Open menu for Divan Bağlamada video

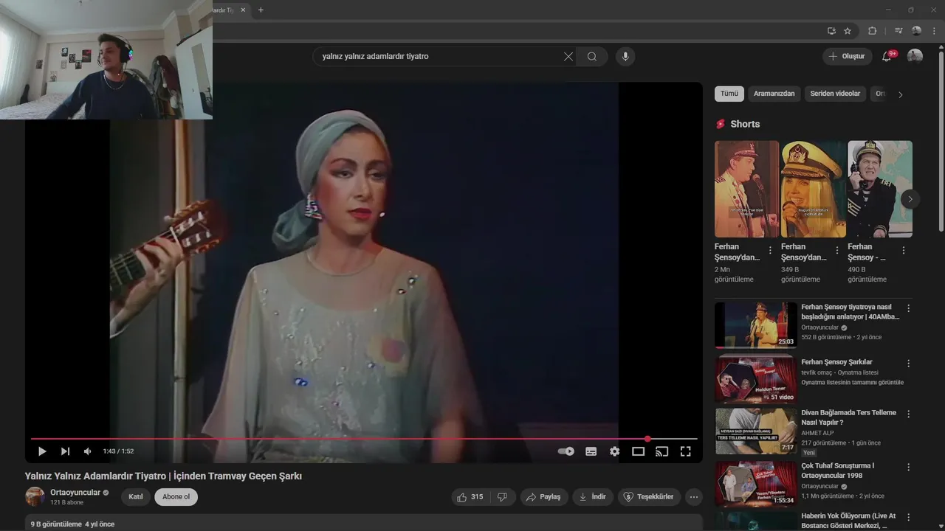pyautogui.click(x=908, y=414)
